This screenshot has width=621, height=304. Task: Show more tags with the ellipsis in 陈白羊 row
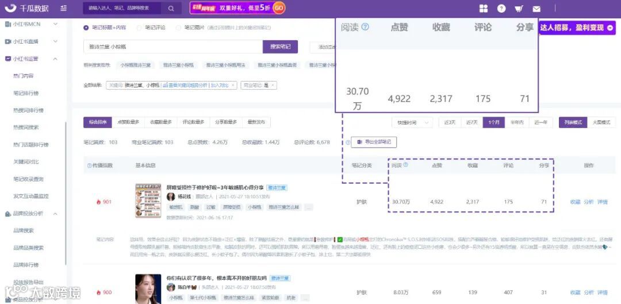(305, 298)
